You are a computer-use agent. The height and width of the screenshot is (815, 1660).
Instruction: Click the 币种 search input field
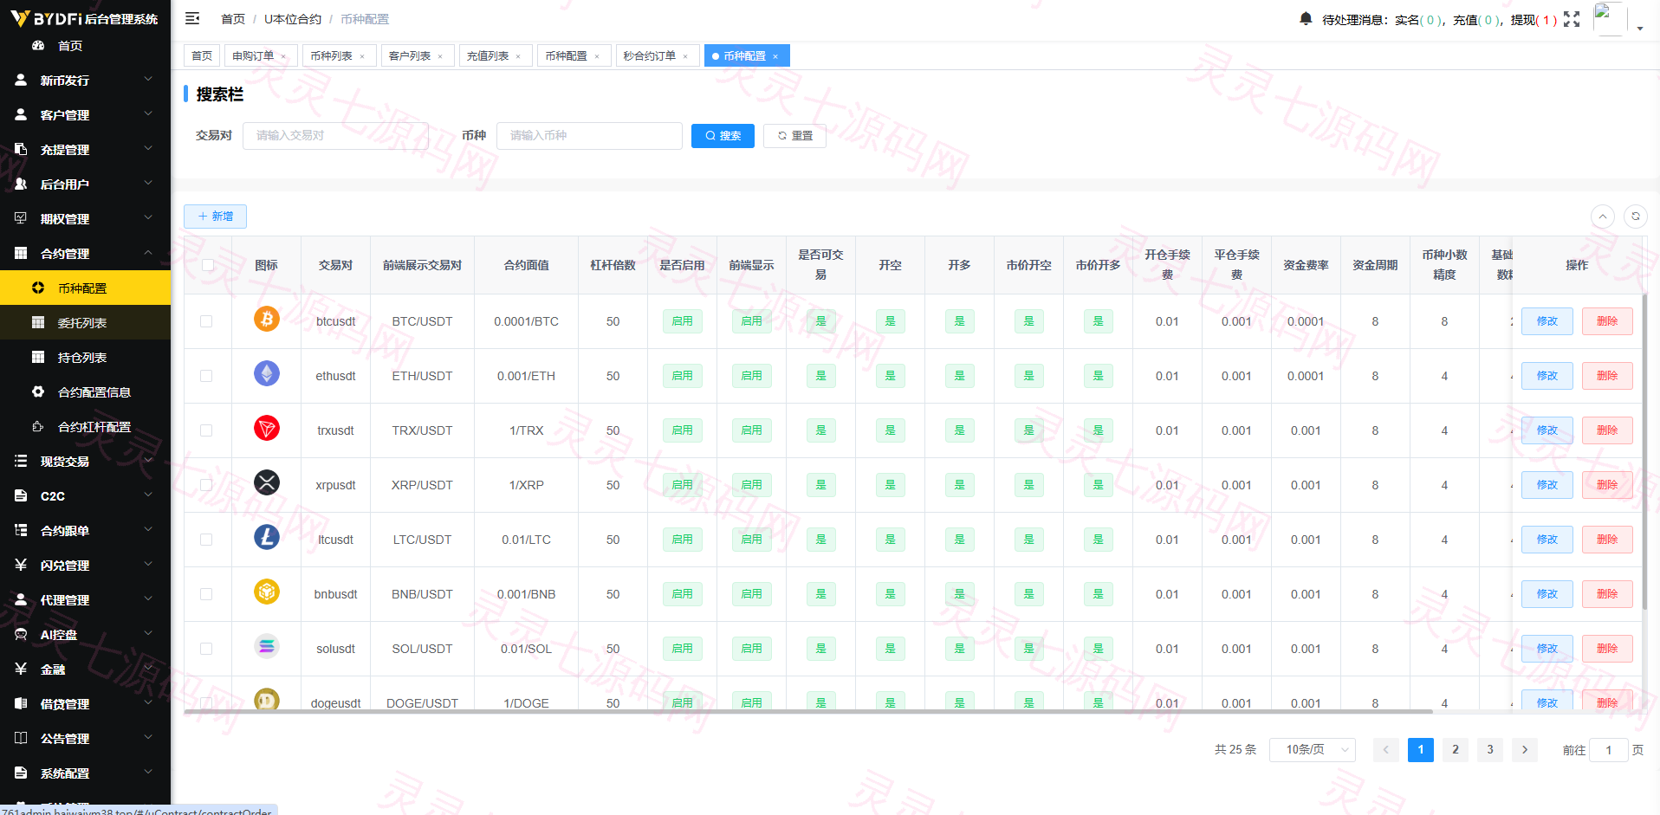(589, 136)
